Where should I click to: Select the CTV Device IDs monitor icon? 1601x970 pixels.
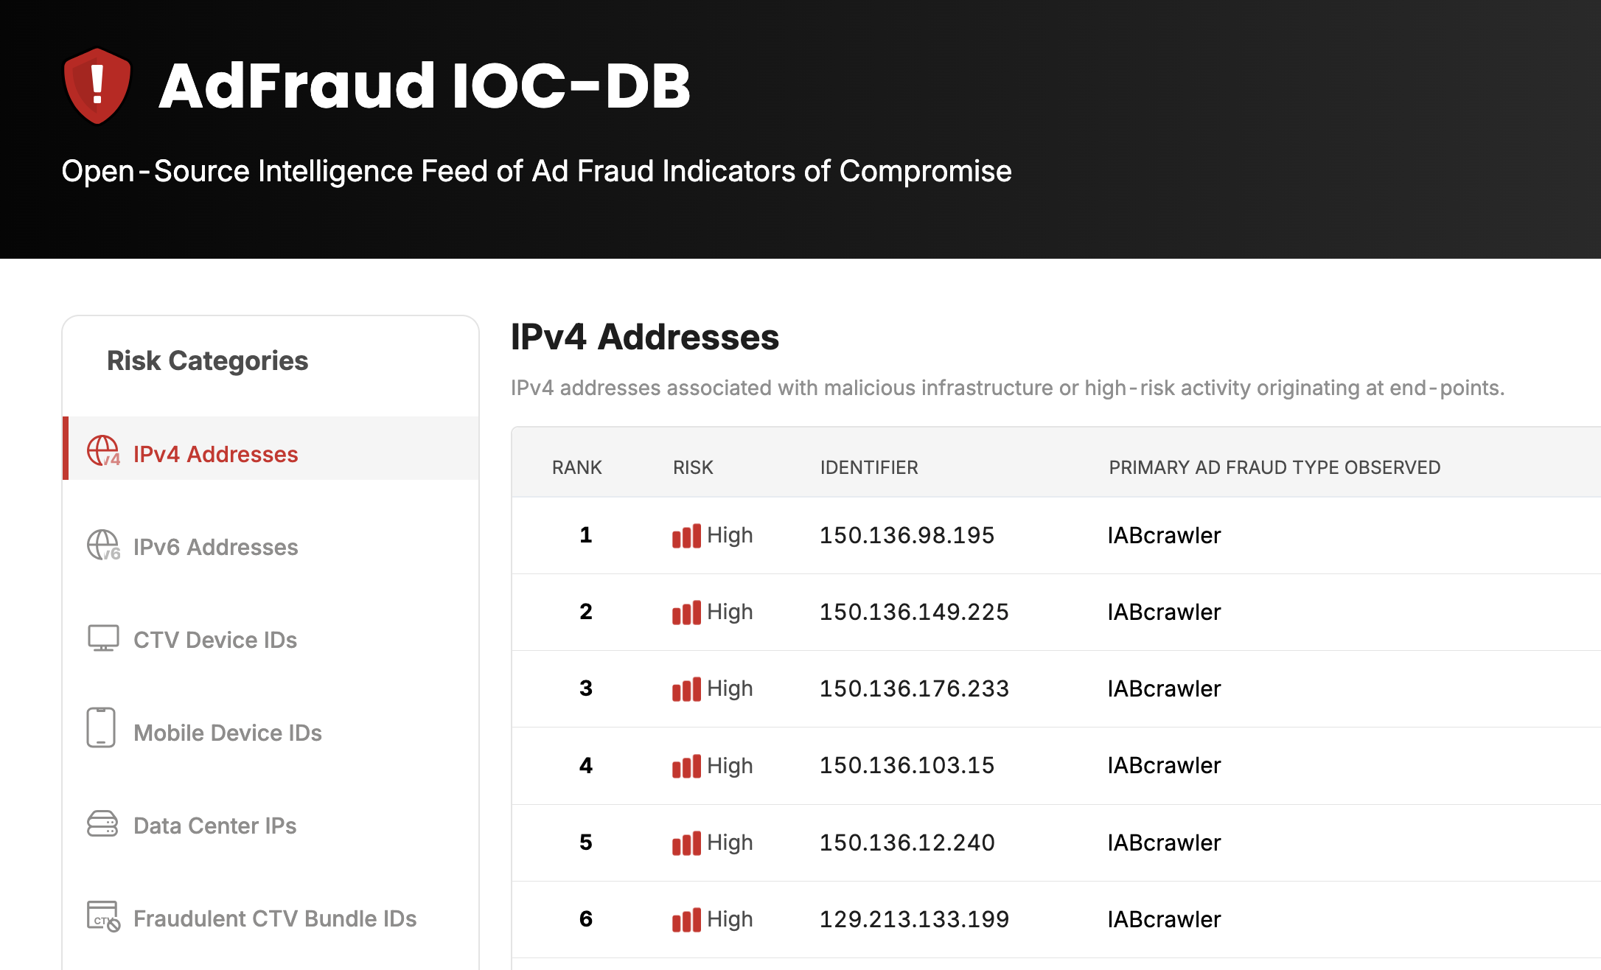point(103,638)
